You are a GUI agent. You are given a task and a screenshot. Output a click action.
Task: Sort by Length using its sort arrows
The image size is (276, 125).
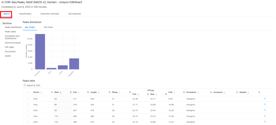99,92
